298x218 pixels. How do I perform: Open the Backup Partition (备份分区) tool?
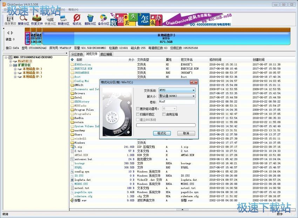[103, 20]
